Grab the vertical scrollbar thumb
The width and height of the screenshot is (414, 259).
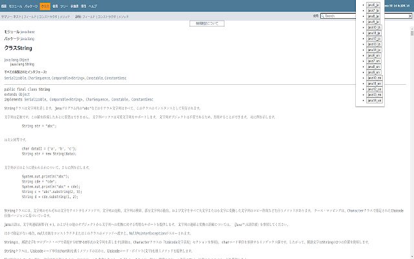point(412,33)
